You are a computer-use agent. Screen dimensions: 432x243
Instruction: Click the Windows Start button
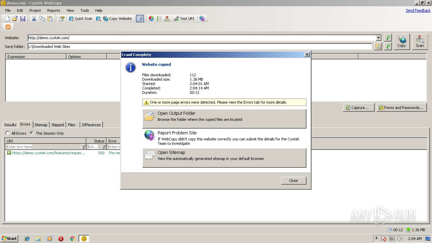(x=9, y=238)
